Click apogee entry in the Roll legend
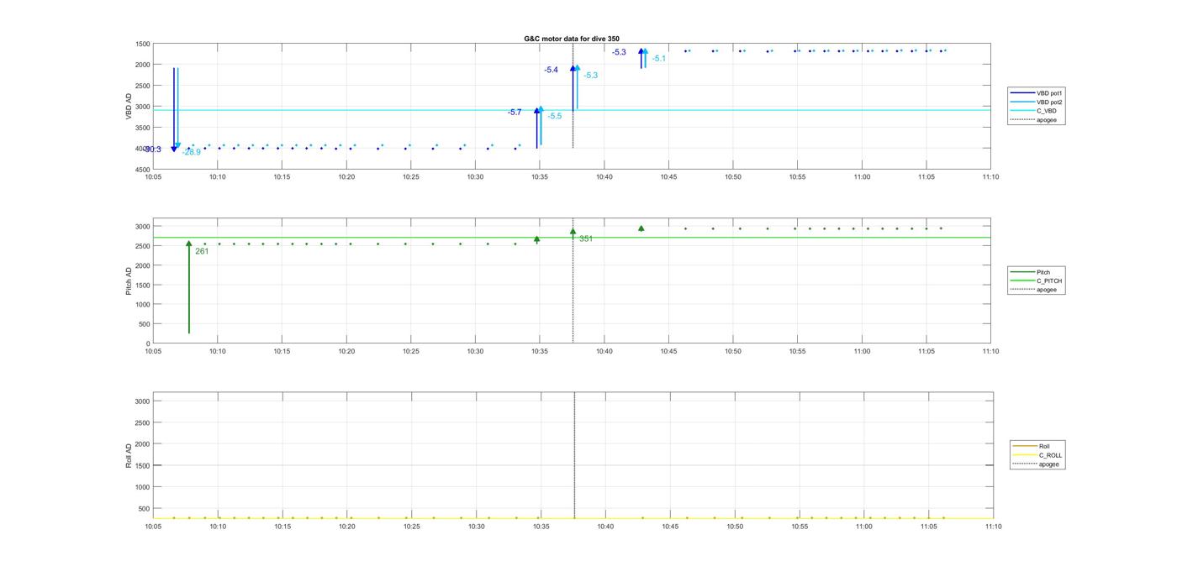 click(x=1036, y=464)
